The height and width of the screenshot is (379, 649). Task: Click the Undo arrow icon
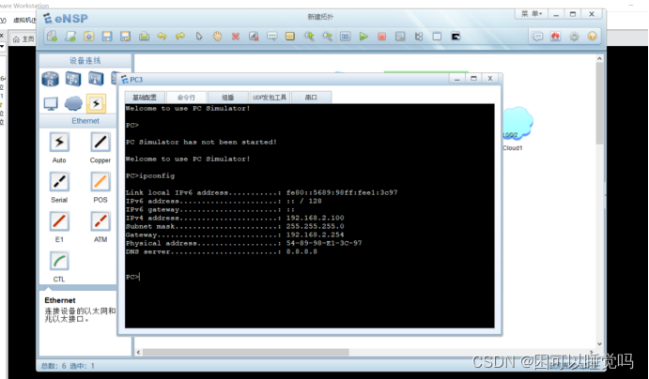click(162, 37)
